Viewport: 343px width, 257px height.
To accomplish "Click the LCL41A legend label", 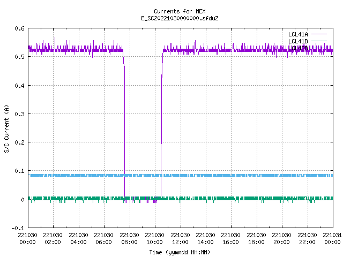I will [298, 34].
